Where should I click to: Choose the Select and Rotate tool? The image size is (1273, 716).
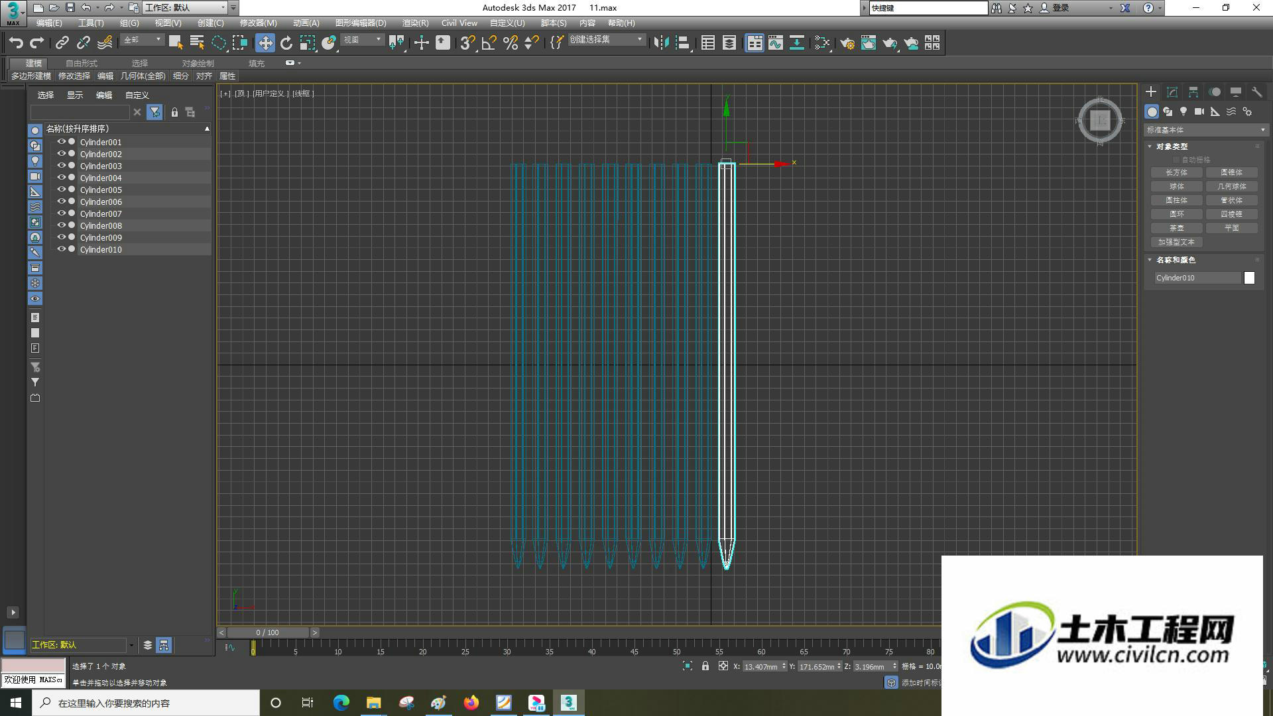pos(286,43)
